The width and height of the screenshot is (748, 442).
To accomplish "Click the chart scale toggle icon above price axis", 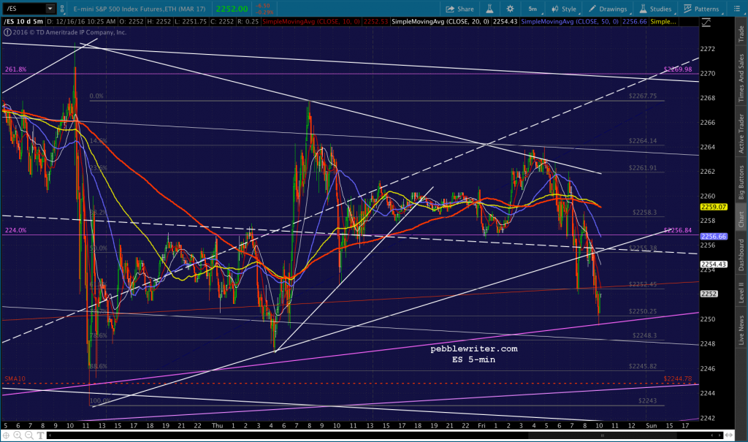I will coord(706,22).
